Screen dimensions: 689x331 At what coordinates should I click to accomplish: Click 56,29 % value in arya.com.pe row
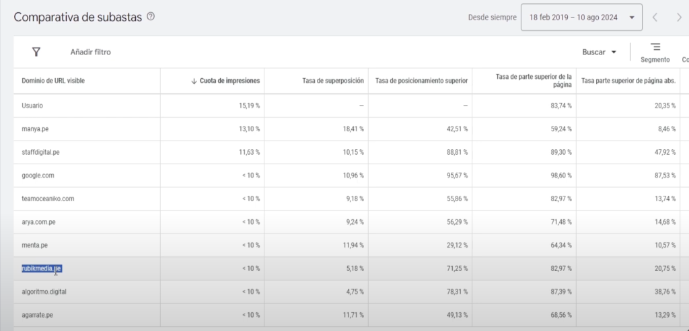click(458, 222)
